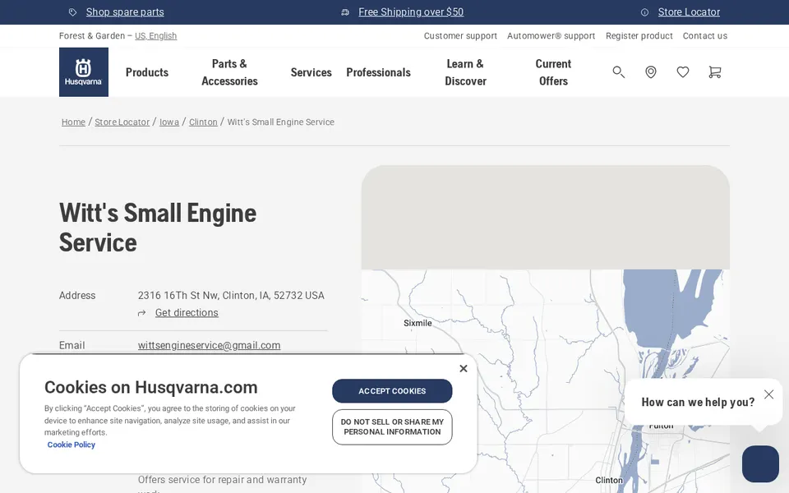This screenshot has height=493, width=789.
Task: Click the Get directions link
Action: (187, 313)
